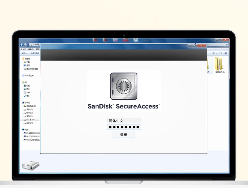
Task: Click Explorer forward arrow button
Action: pyautogui.click(x=25, y=45)
